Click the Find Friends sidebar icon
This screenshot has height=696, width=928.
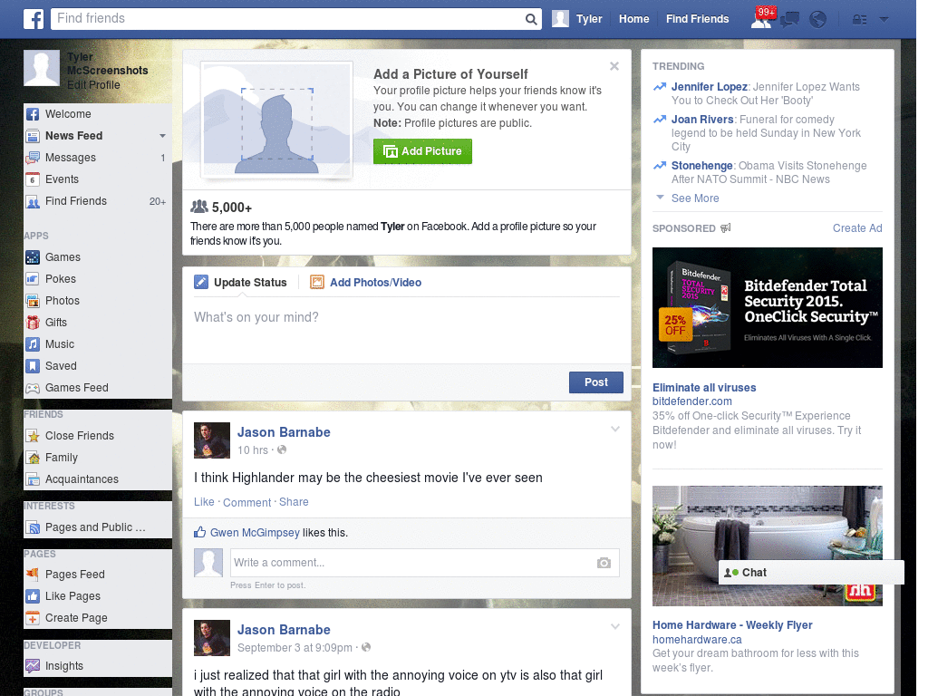33,201
